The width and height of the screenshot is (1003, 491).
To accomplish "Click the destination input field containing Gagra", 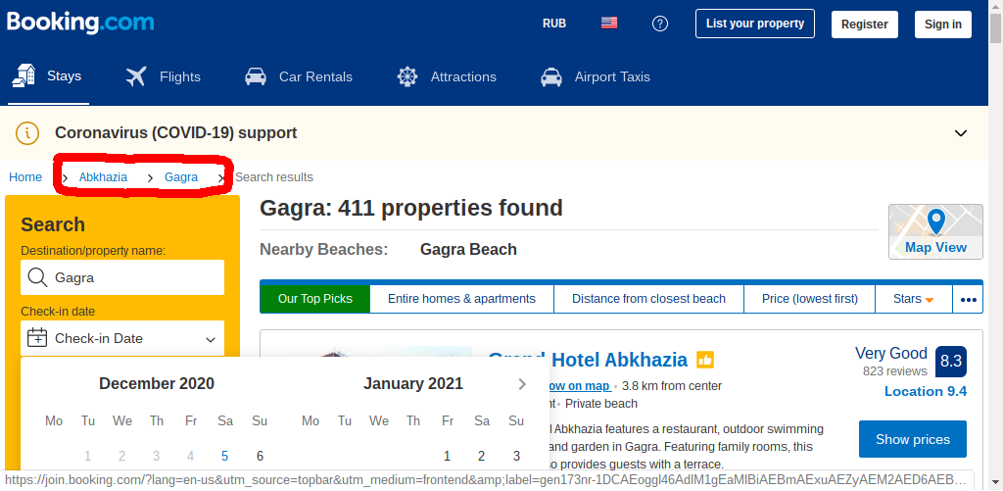I will click(x=122, y=277).
